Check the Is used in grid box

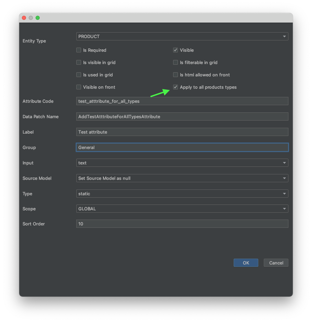(79, 75)
